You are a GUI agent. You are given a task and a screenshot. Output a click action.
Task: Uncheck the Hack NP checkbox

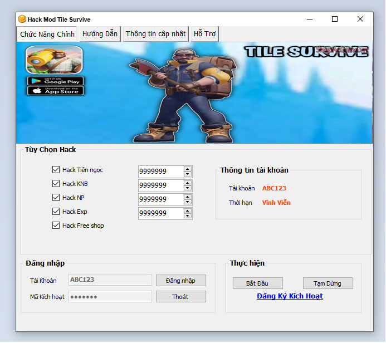pos(56,198)
